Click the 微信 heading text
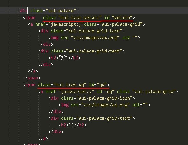The image size is (188, 145). [63, 58]
